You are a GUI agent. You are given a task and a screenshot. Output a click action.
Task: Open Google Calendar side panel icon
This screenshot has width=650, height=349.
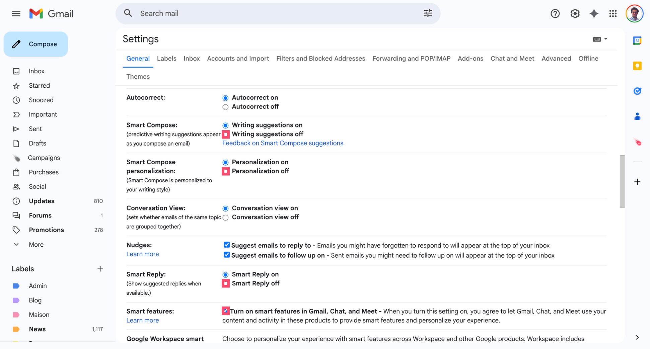coord(637,41)
